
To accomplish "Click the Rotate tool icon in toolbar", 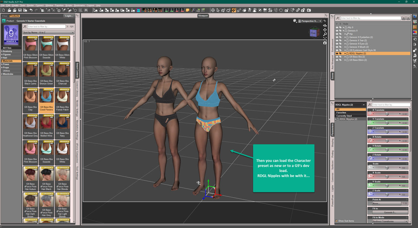I will [229, 10].
